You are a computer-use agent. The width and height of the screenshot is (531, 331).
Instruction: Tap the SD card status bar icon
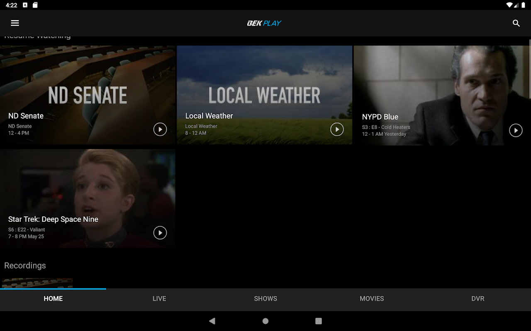coord(35,5)
